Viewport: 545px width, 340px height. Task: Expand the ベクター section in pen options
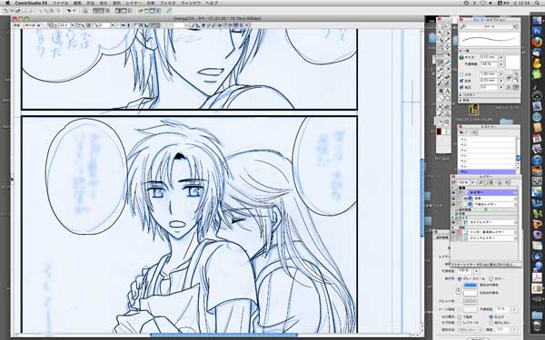[461, 94]
